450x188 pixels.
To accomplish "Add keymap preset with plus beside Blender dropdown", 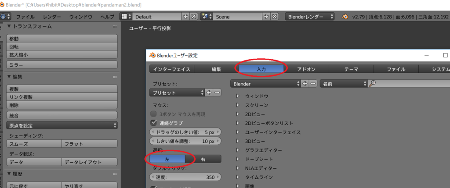I will click(x=305, y=84).
